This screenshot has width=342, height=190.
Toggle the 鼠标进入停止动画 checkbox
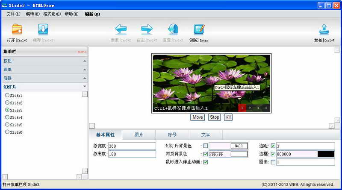pyautogui.click(x=206, y=162)
